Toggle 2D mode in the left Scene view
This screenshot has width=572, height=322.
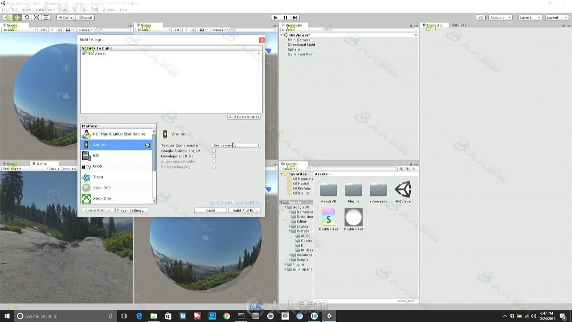(42, 30)
